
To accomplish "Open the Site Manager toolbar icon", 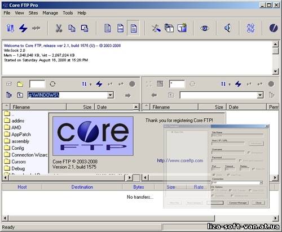I will point(10,28).
